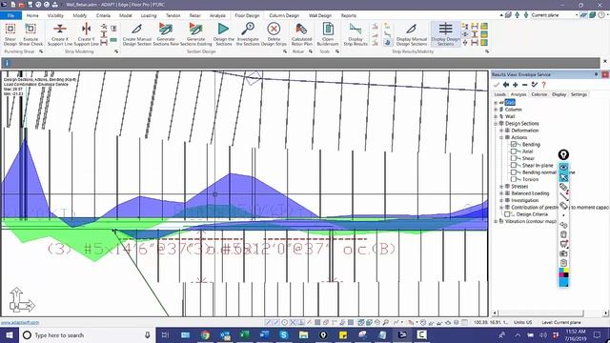Expand the Column tree node

point(496,110)
